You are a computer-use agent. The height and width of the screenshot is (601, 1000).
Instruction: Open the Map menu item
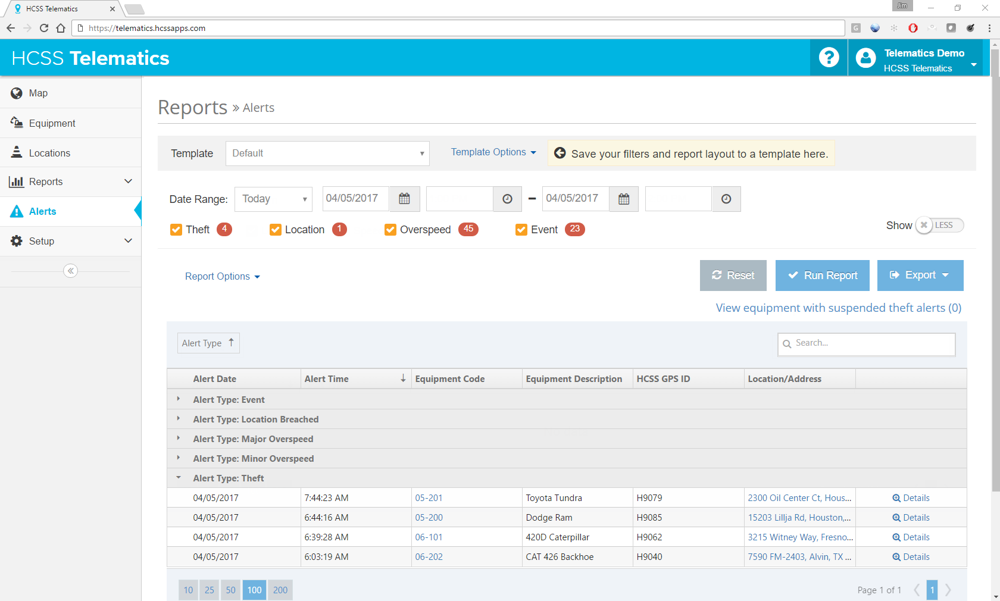(70, 93)
